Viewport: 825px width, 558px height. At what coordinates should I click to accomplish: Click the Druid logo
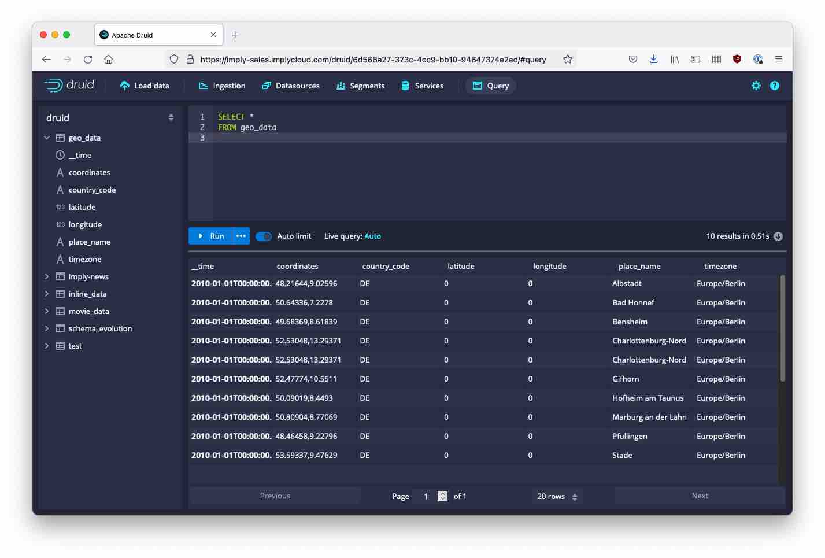coord(69,86)
